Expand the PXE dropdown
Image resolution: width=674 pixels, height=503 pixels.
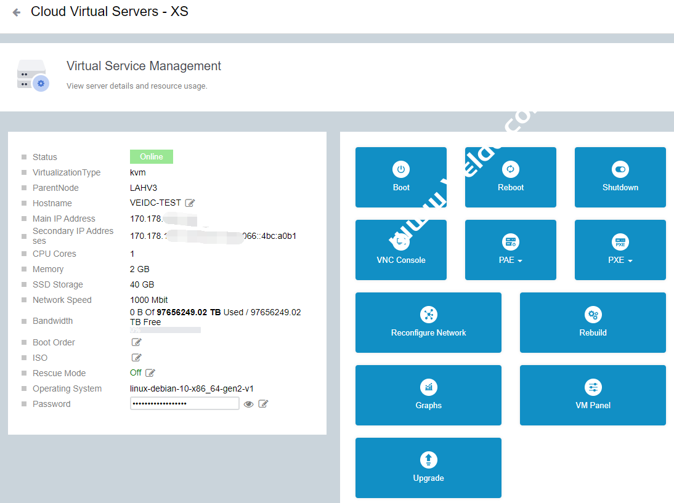(620, 250)
